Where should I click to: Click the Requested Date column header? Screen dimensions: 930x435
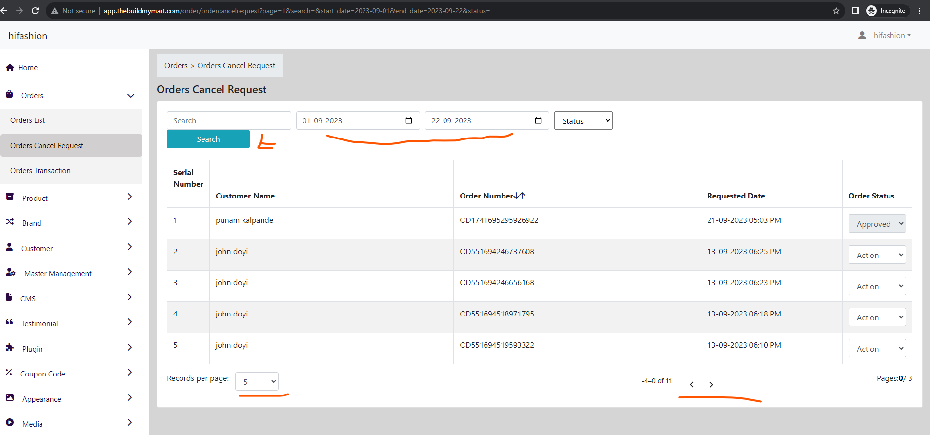point(736,196)
